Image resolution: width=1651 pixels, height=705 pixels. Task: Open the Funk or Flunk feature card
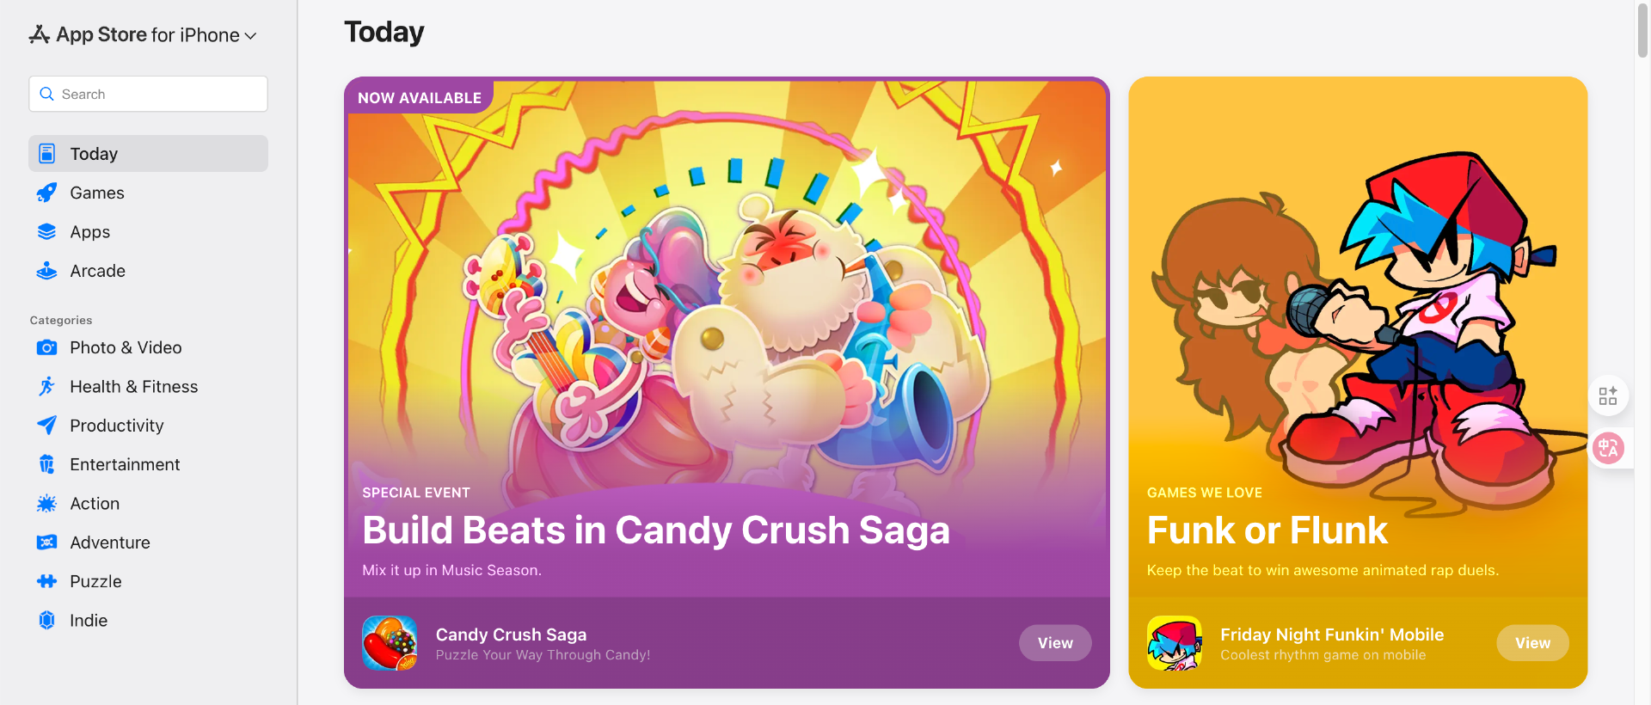1357,344
